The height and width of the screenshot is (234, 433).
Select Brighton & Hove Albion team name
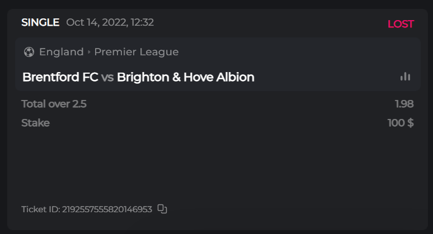pyautogui.click(x=186, y=77)
